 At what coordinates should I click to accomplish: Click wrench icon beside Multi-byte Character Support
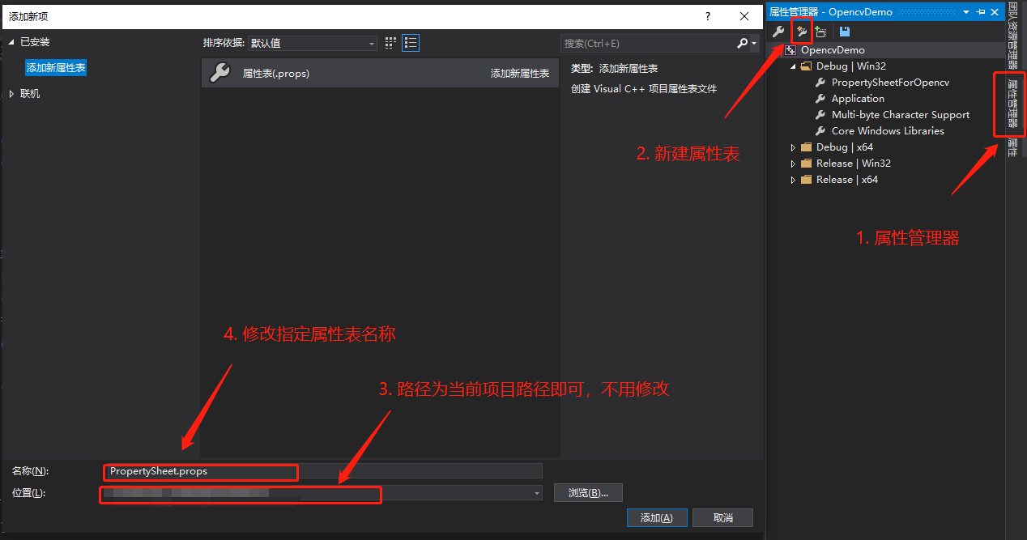pyautogui.click(x=820, y=115)
